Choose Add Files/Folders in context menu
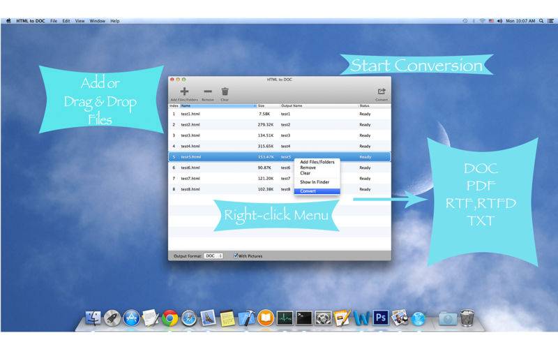This screenshot has width=558, height=349. tap(317, 162)
